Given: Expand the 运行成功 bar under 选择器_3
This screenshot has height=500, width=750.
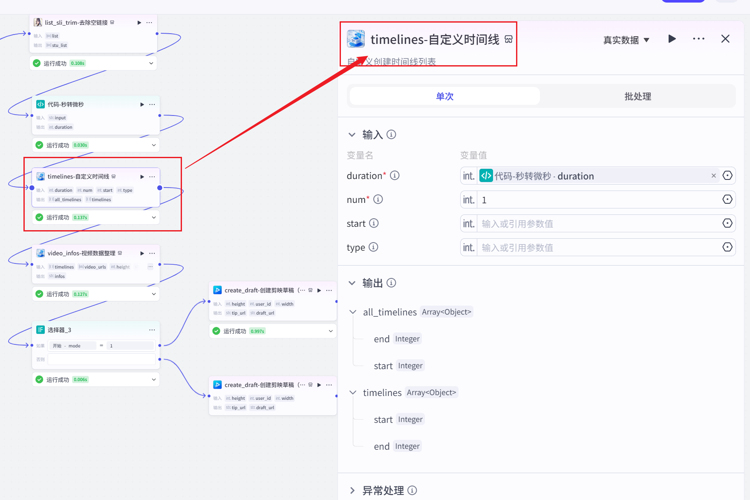Looking at the screenshot, I should pos(154,379).
